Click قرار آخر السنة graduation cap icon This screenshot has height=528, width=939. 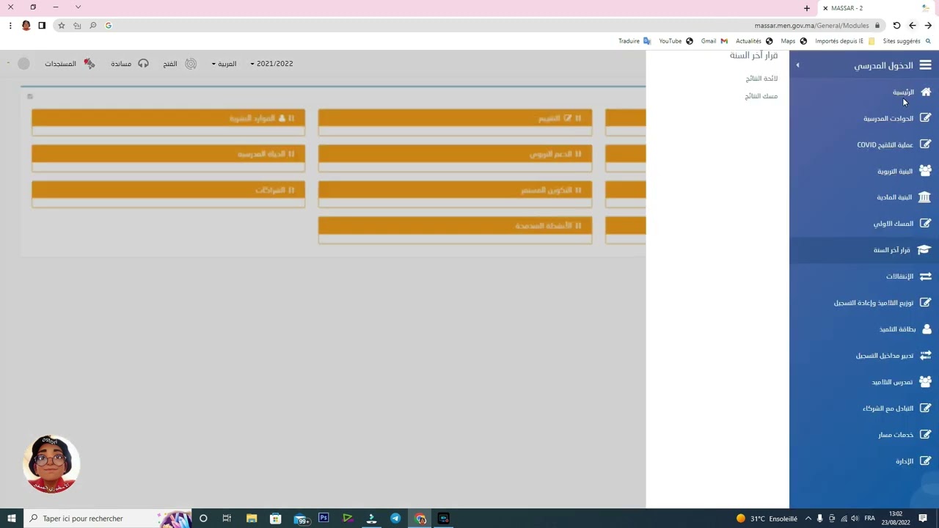point(924,250)
